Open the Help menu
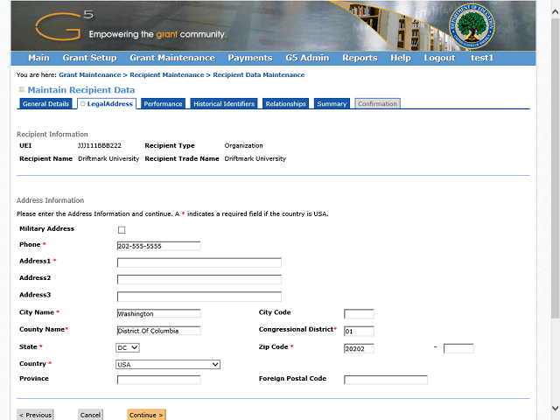 coord(401,58)
